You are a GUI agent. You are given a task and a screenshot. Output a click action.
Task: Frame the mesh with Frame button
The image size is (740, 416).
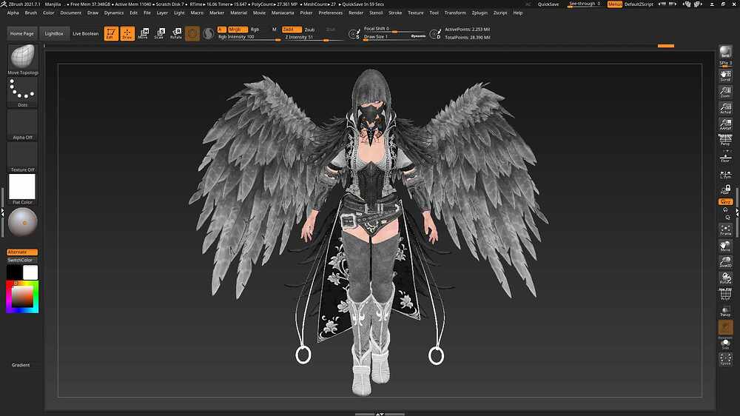(725, 230)
